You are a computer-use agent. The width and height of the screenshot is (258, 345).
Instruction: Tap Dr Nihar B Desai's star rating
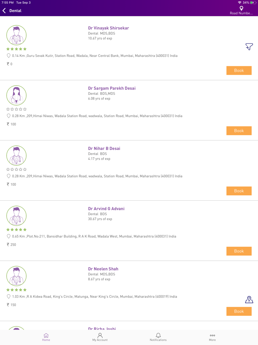point(17,169)
